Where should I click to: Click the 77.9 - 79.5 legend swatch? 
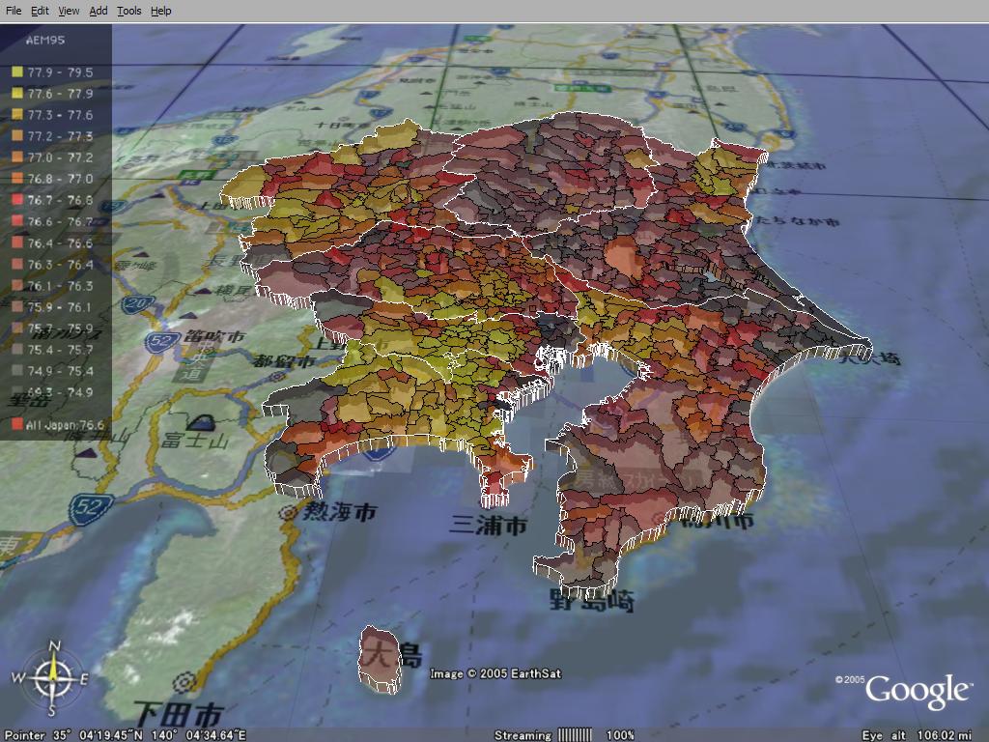[16, 72]
